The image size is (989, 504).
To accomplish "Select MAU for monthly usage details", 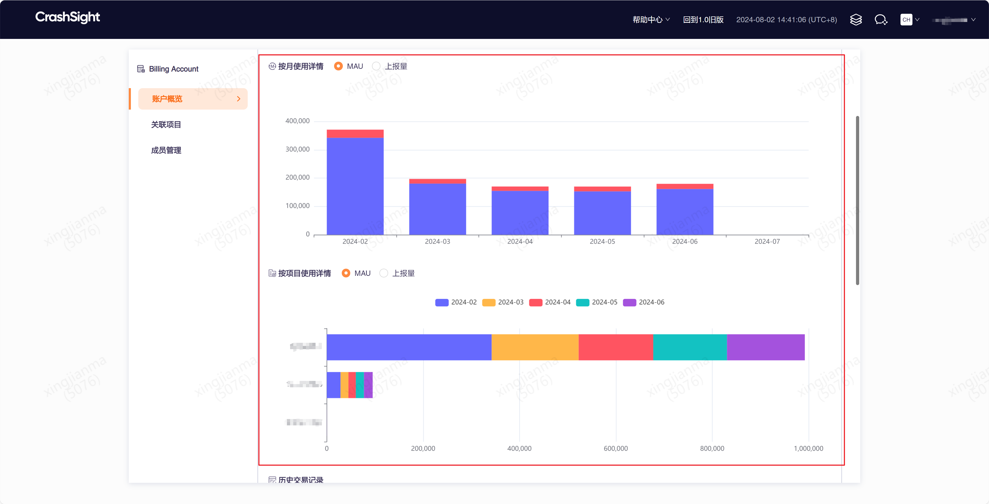I will [x=338, y=66].
